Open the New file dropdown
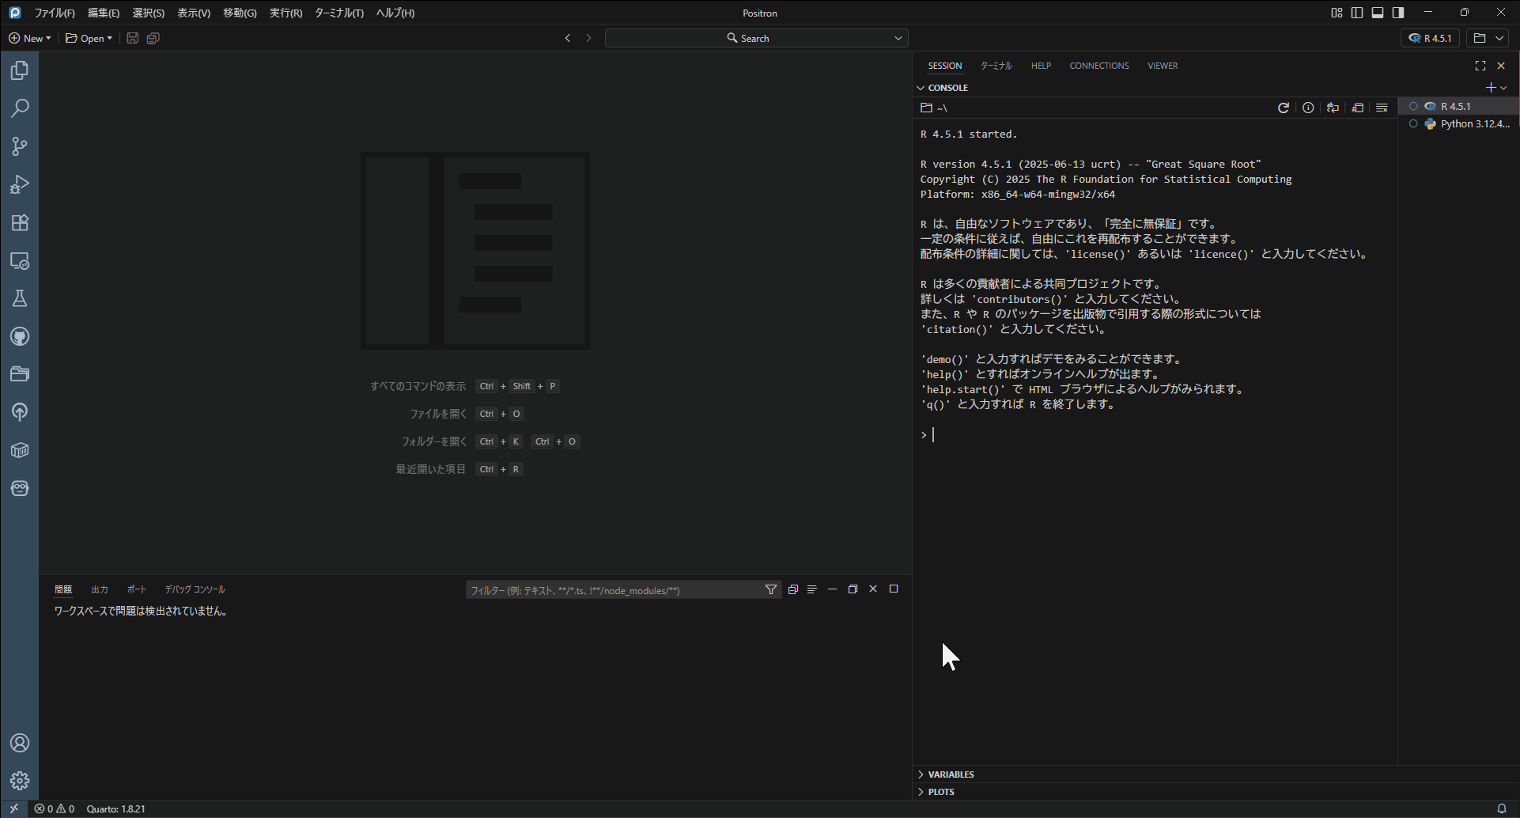This screenshot has height=818, width=1520. pyautogui.click(x=30, y=38)
